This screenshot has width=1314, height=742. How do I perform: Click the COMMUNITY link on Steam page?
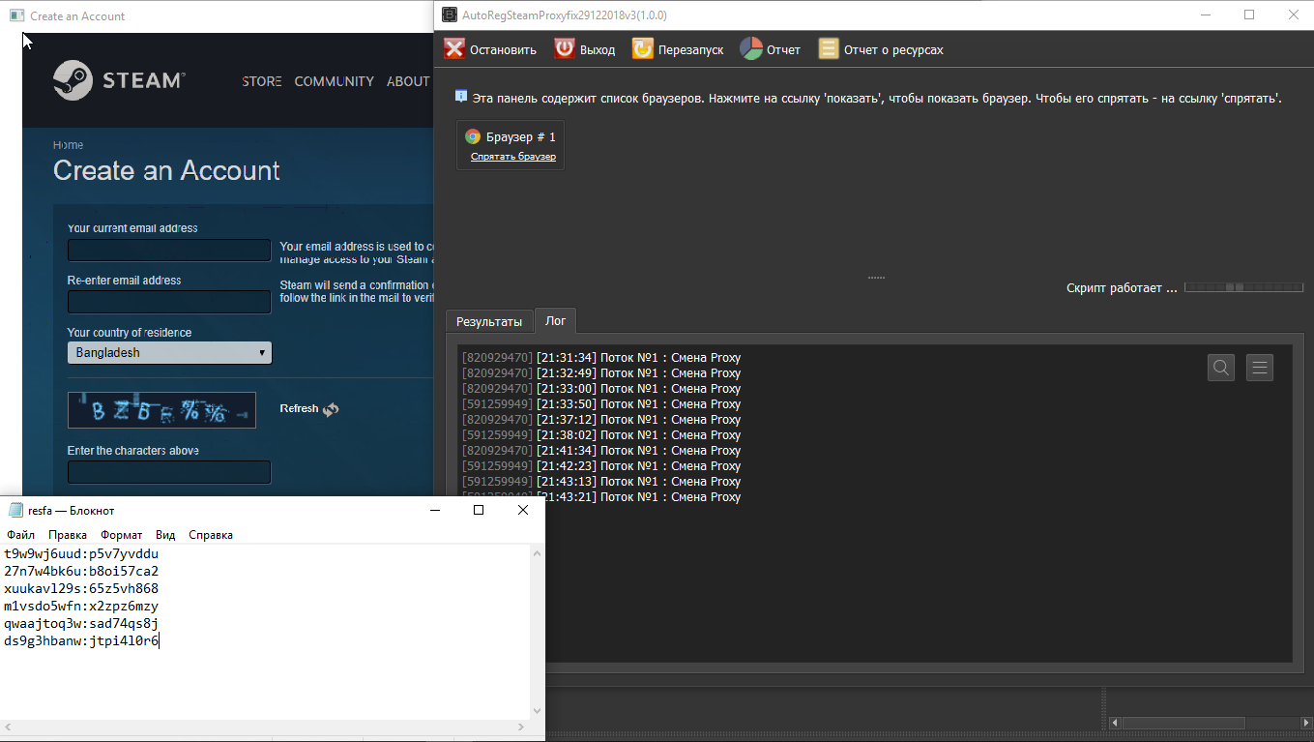tap(334, 81)
